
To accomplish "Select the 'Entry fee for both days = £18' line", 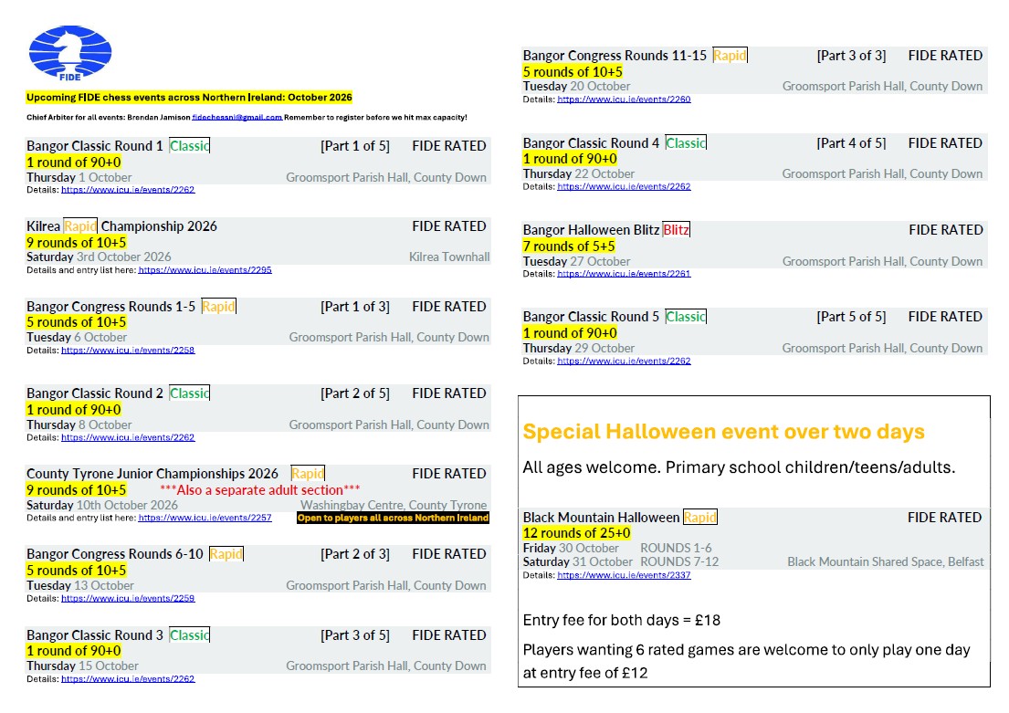I will [622, 620].
